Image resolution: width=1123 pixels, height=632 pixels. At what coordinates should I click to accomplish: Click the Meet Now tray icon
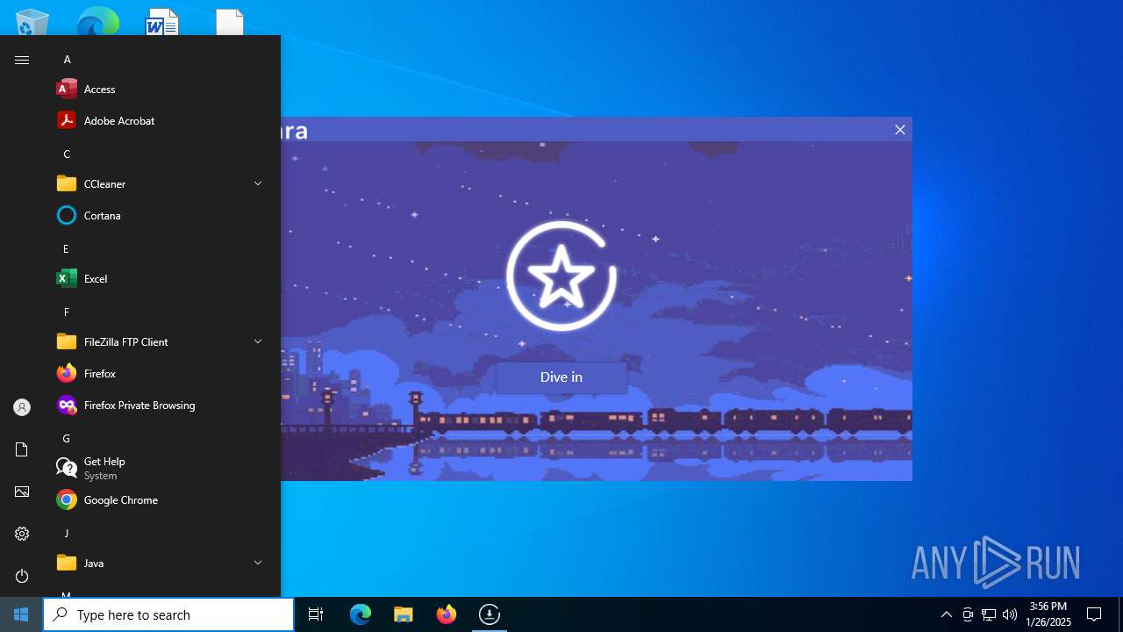pos(968,614)
